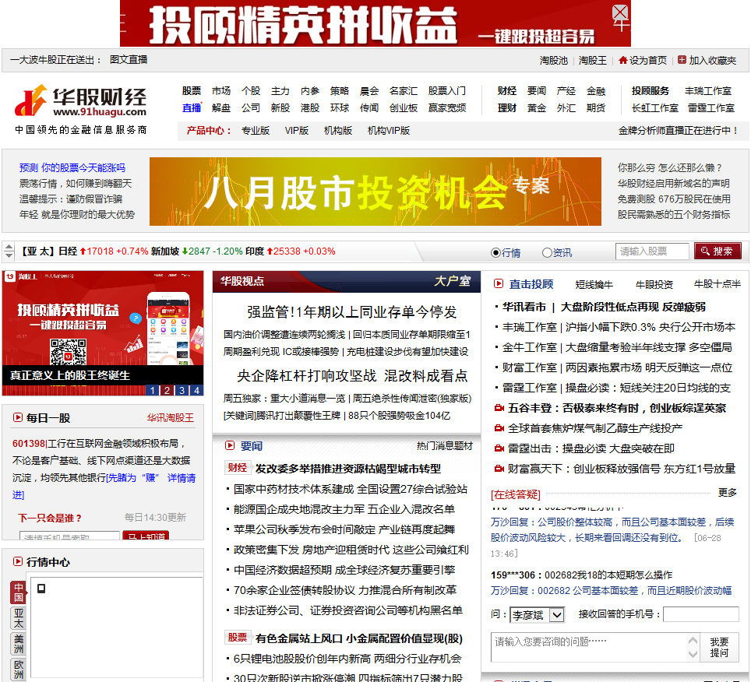Viewport: 751px width, 682px height.
Task: Click the broken image icon in 行情中心
Action: coord(41,589)
